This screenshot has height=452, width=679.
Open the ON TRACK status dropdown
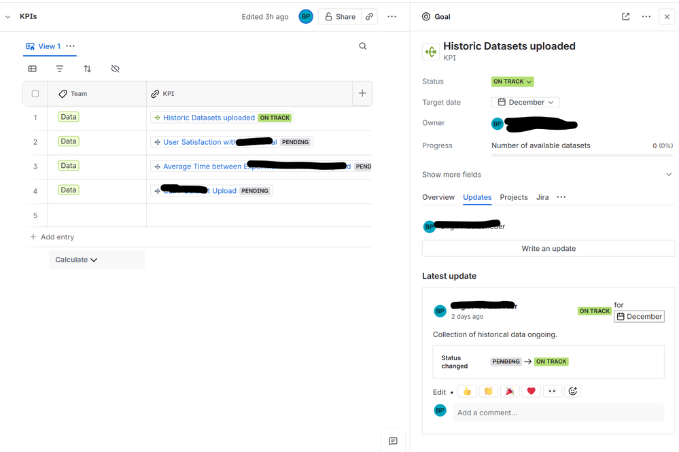coord(512,82)
